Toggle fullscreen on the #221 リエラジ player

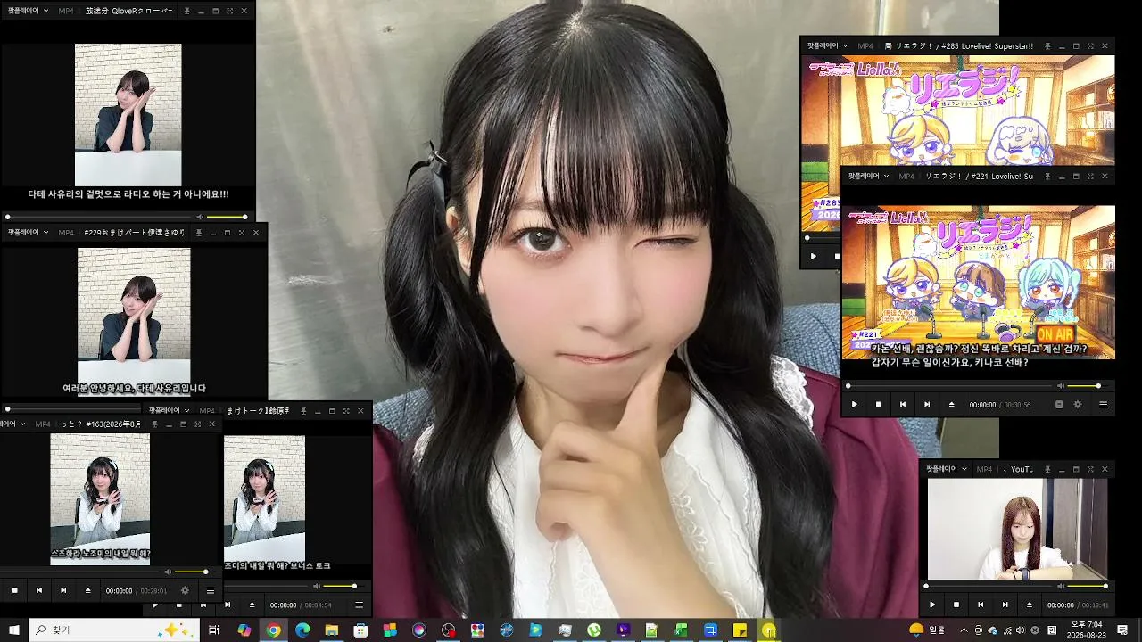tap(1090, 177)
